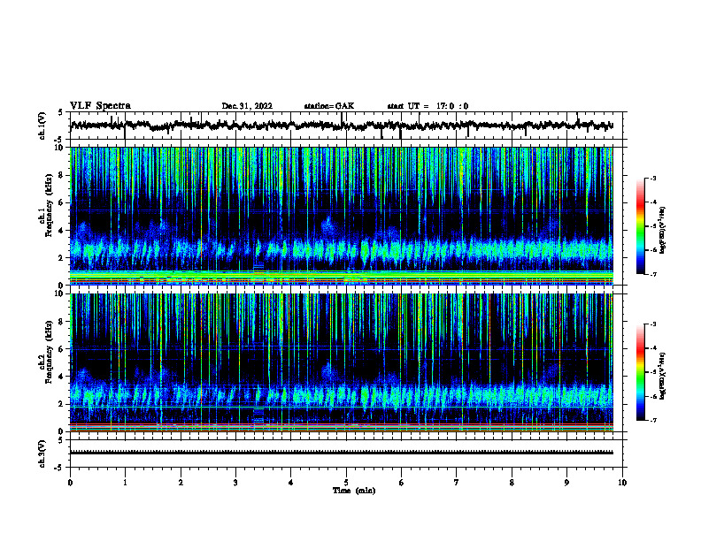Click time axis tick label "6"
The image size is (701, 541).
pos(402,483)
